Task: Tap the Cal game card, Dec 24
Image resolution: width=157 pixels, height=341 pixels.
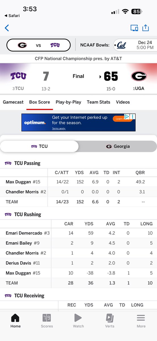Action: 135,45
